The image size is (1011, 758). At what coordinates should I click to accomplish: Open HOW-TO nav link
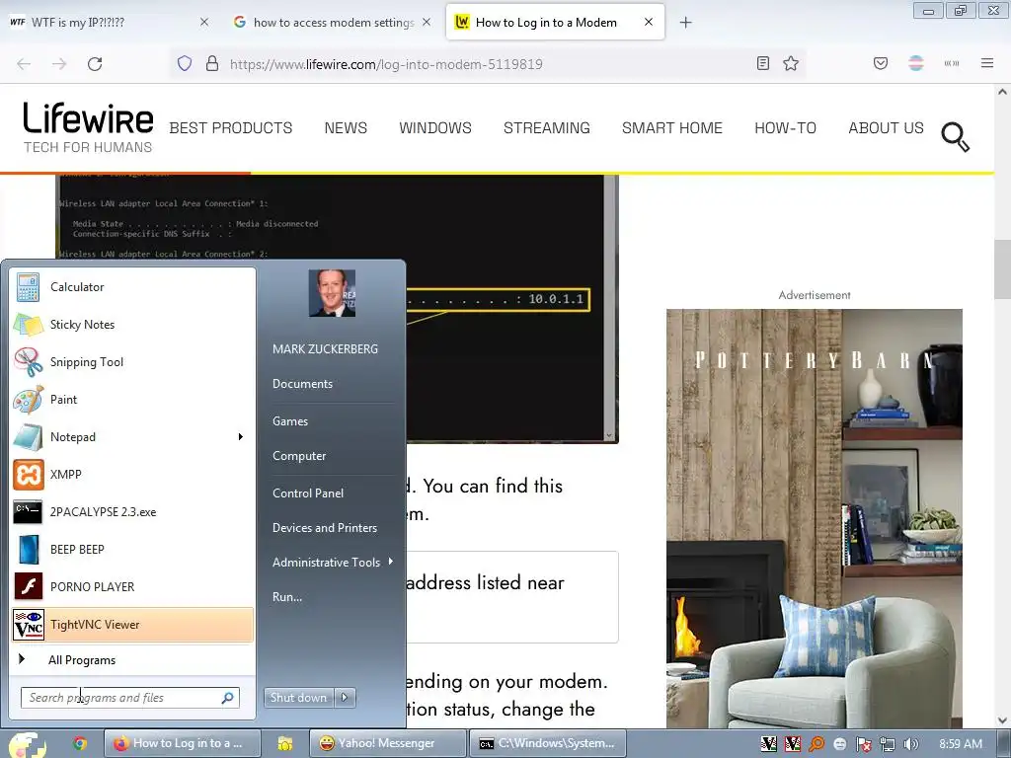785,127
